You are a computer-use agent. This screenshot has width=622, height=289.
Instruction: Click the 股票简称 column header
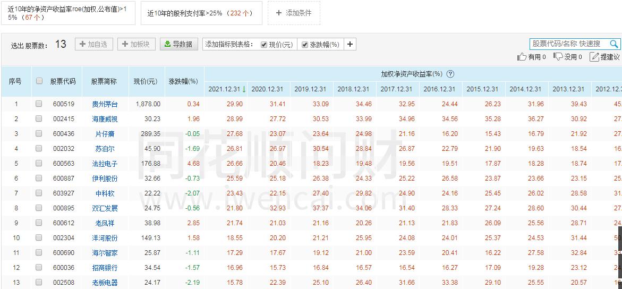tap(104, 81)
